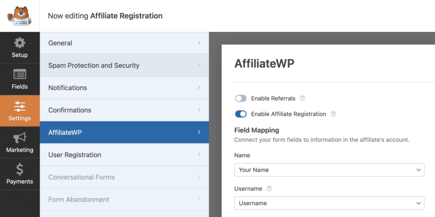Open Spam Protection and Security settings

click(124, 65)
